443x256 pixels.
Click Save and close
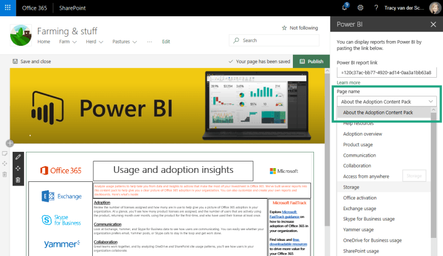coord(32,61)
